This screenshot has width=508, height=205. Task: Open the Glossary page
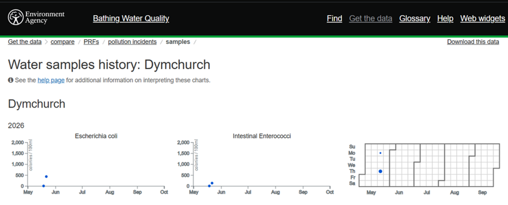click(415, 19)
